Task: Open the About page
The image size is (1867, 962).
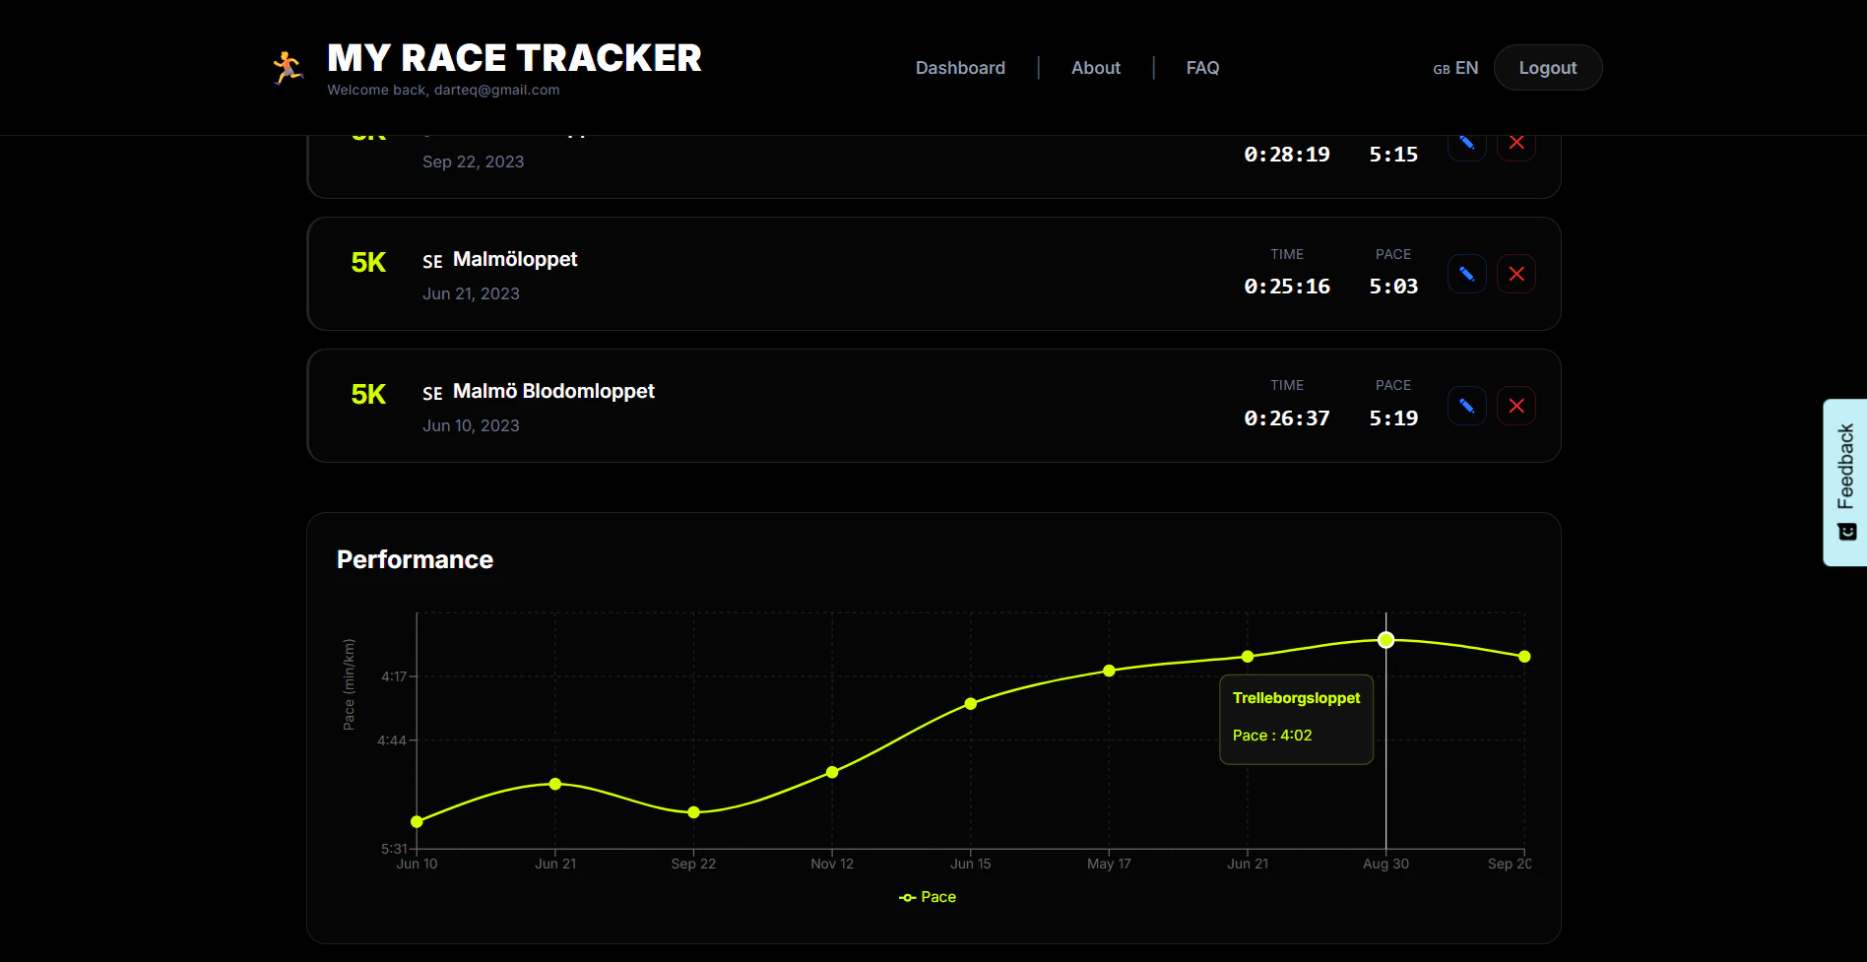Action: (x=1095, y=67)
